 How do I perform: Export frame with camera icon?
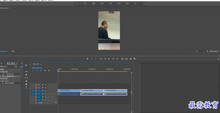pos(131,59)
